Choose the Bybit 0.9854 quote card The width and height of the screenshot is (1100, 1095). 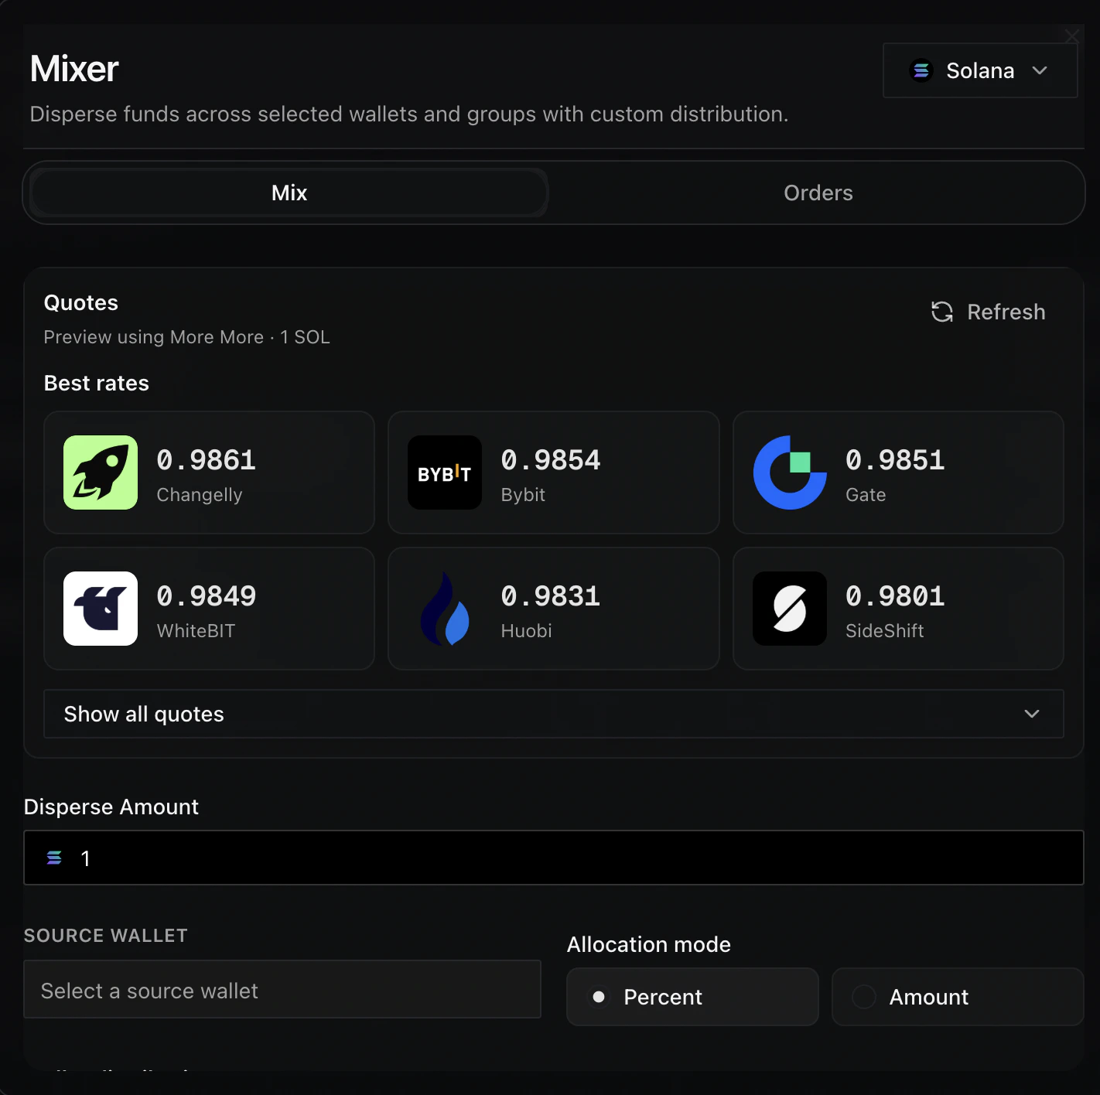click(x=554, y=472)
